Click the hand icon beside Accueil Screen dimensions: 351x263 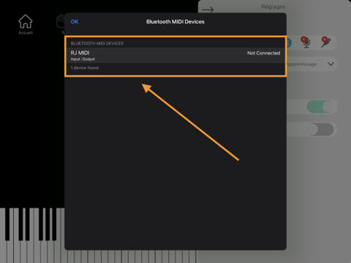tap(60, 21)
